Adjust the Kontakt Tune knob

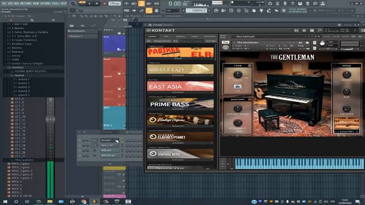322,43
